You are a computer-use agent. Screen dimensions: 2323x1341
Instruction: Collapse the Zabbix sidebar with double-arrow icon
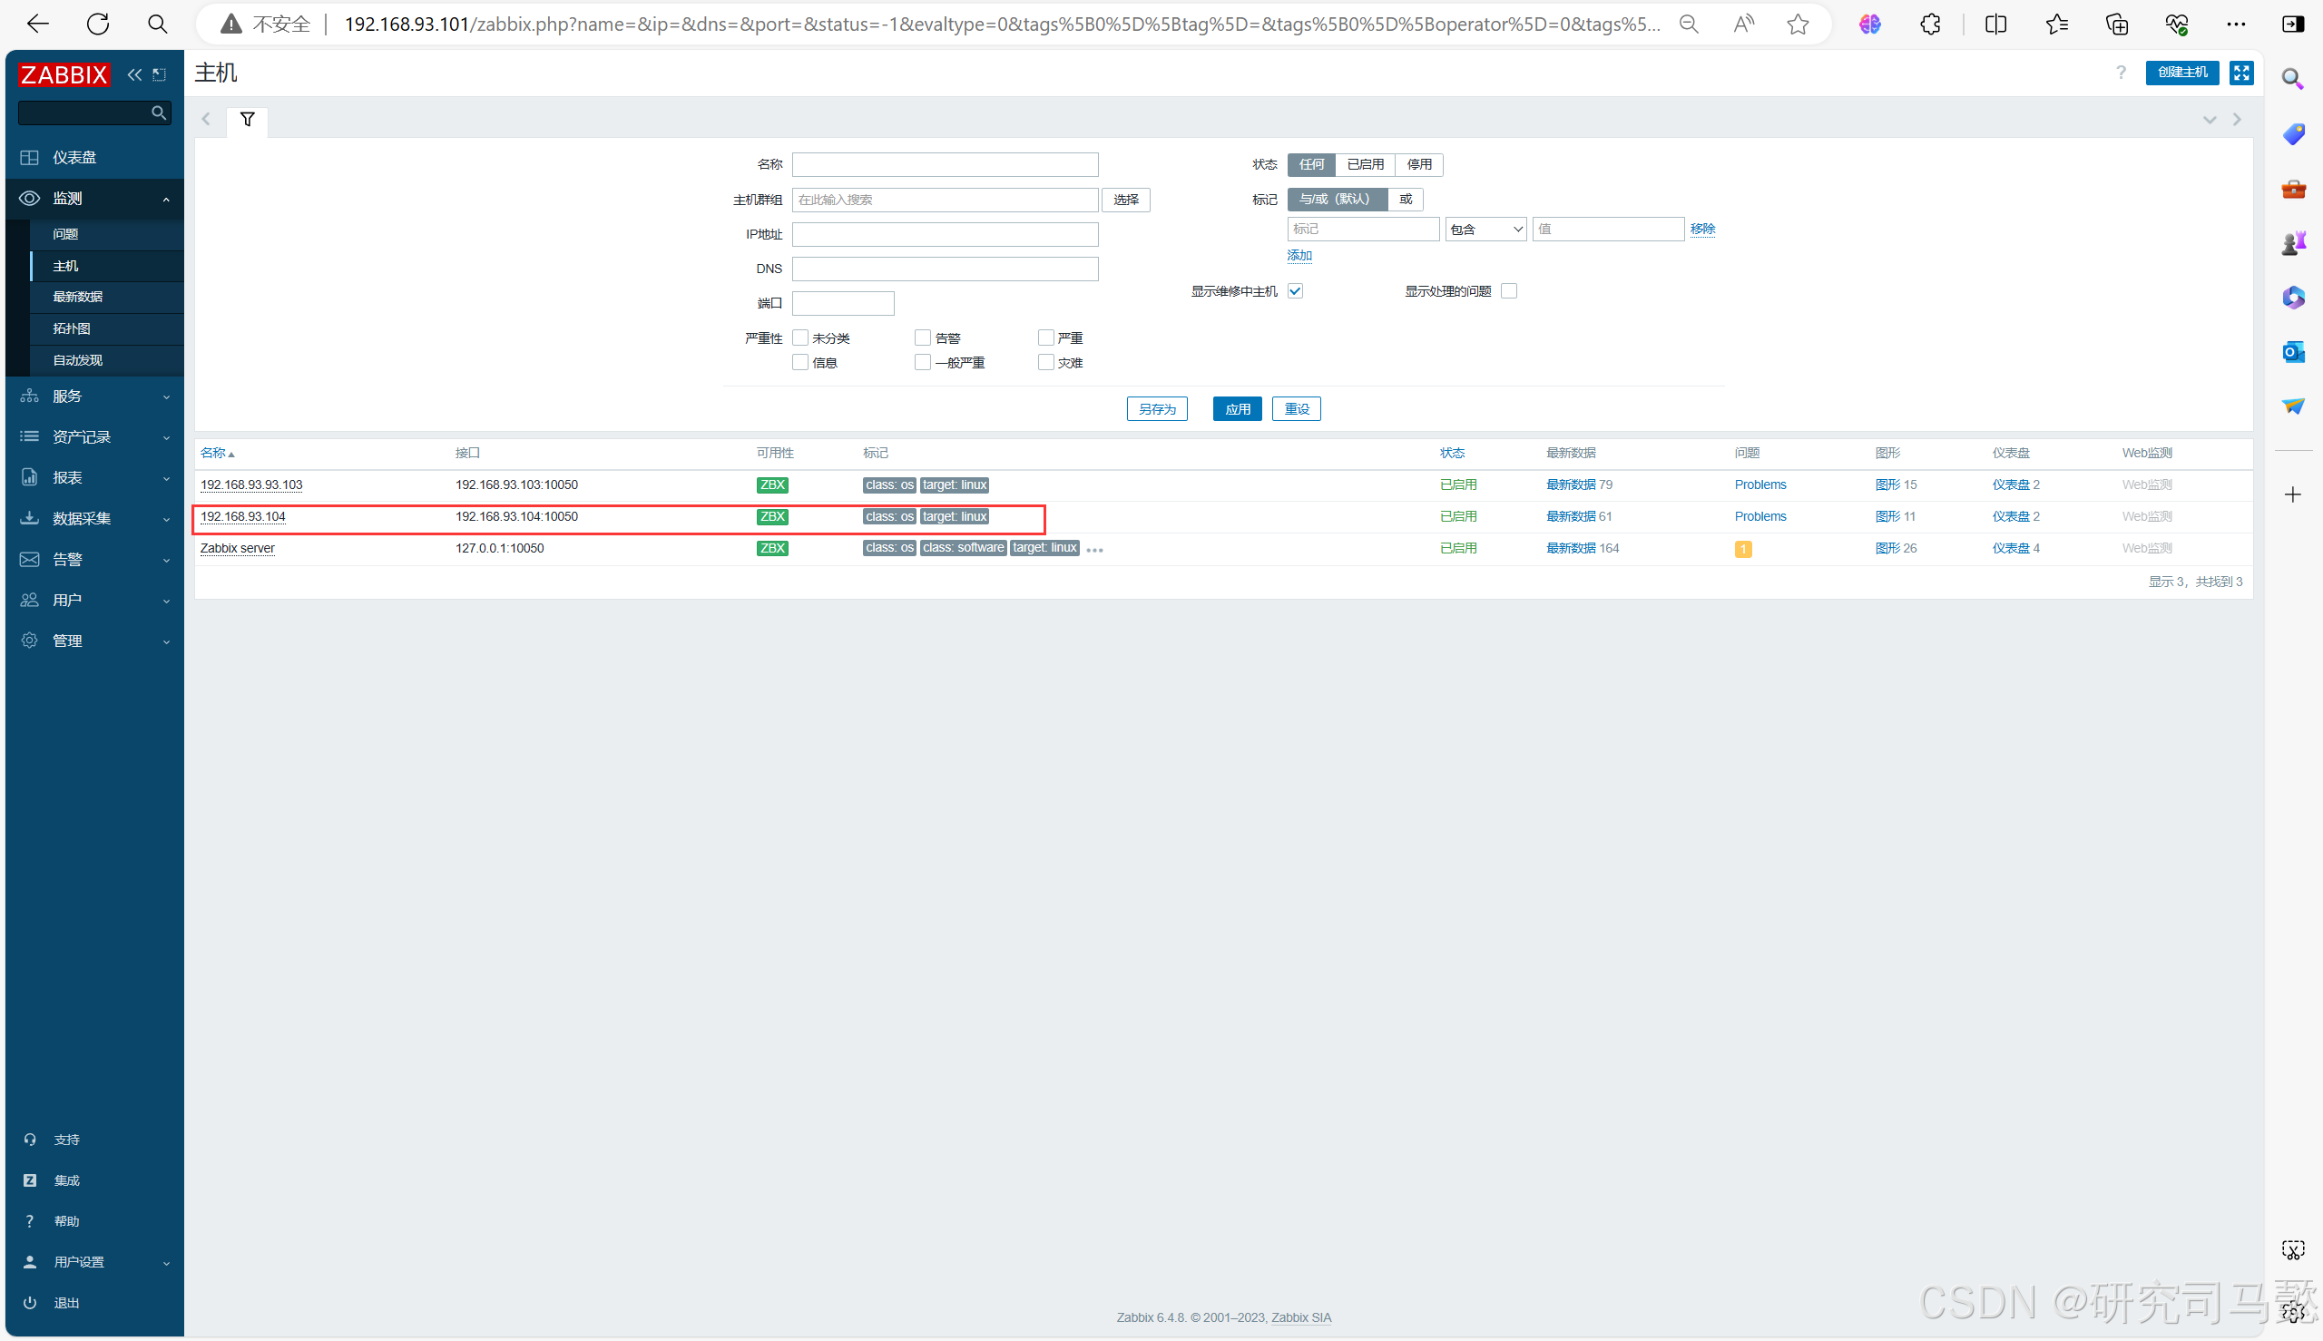click(134, 74)
